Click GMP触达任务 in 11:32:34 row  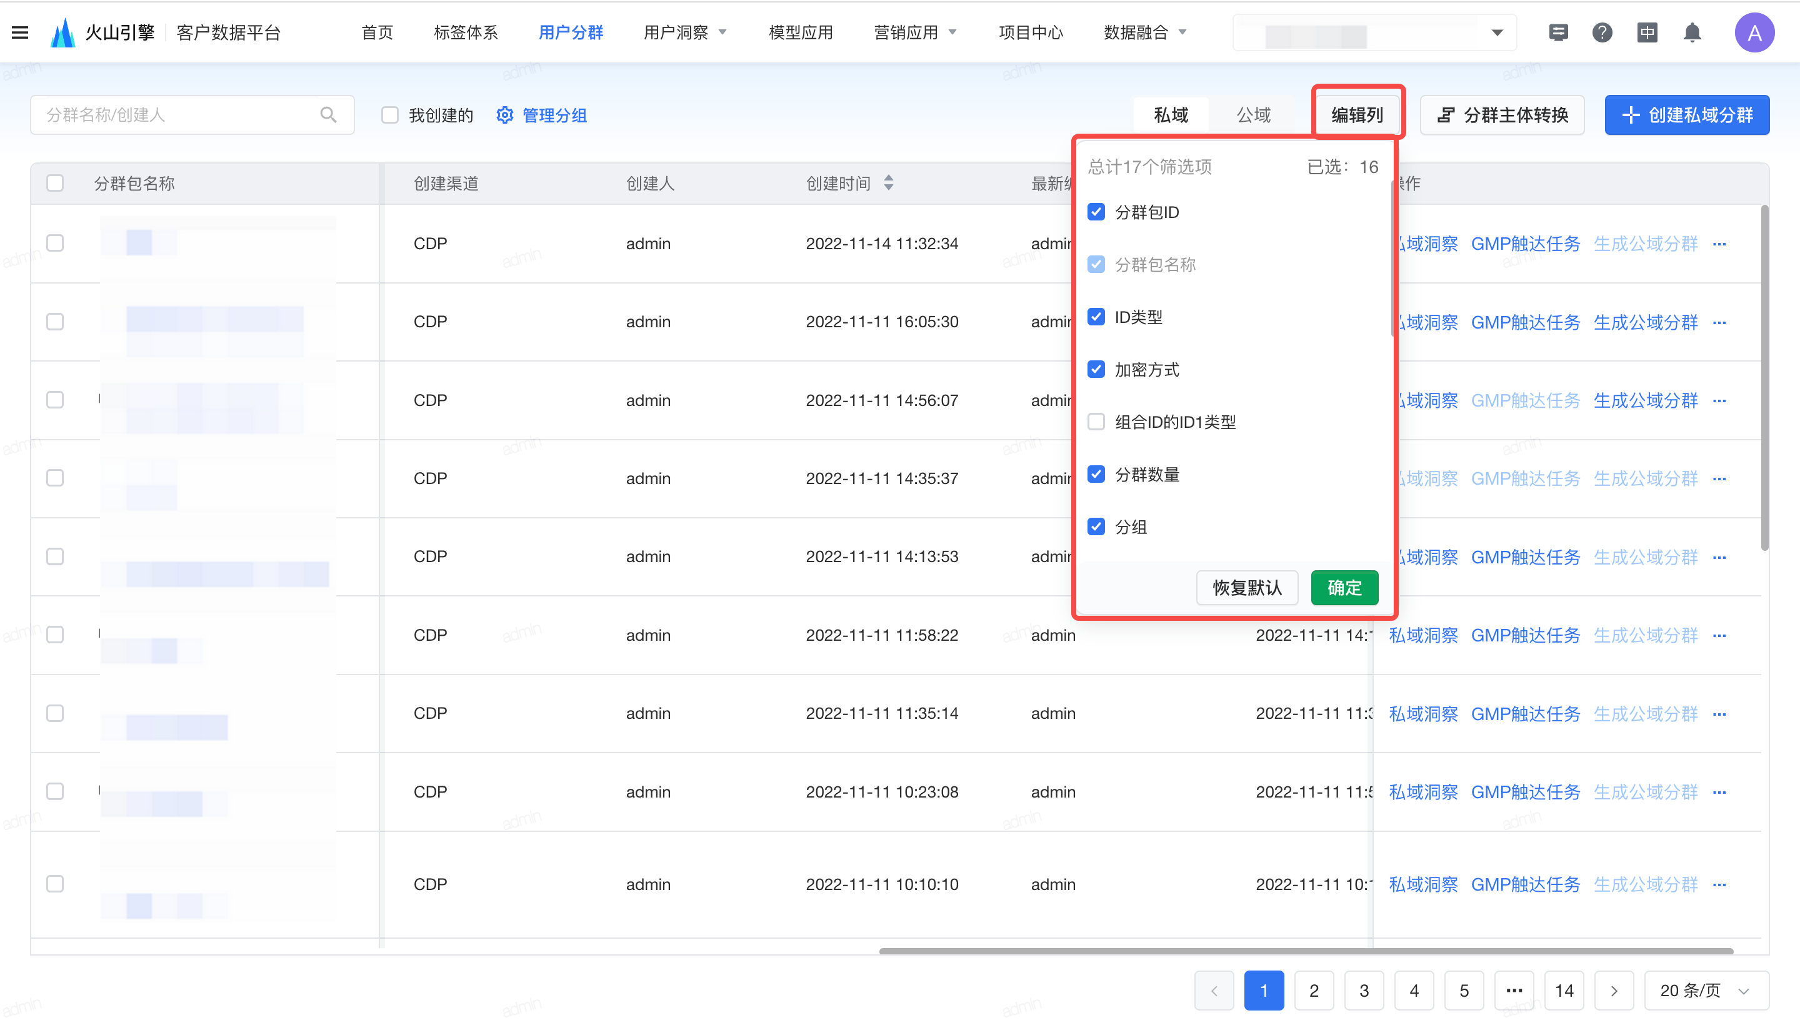(1525, 244)
